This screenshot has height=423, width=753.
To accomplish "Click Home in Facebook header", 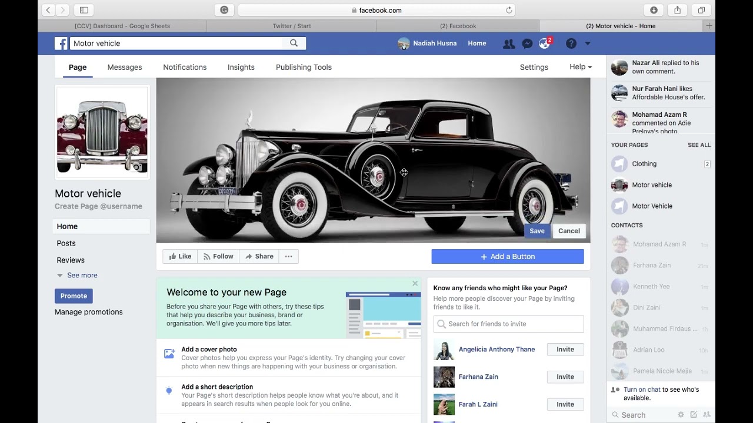I will (477, 43).
